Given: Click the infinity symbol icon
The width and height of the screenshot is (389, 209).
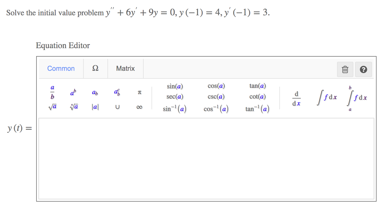Looking at the screenshot, I should 139,107.
